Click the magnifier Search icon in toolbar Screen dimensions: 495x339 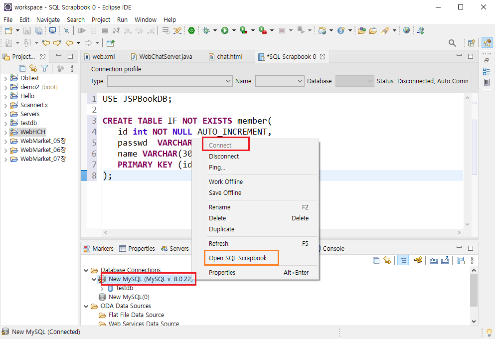pyautogui.click(x=452, y=43)
